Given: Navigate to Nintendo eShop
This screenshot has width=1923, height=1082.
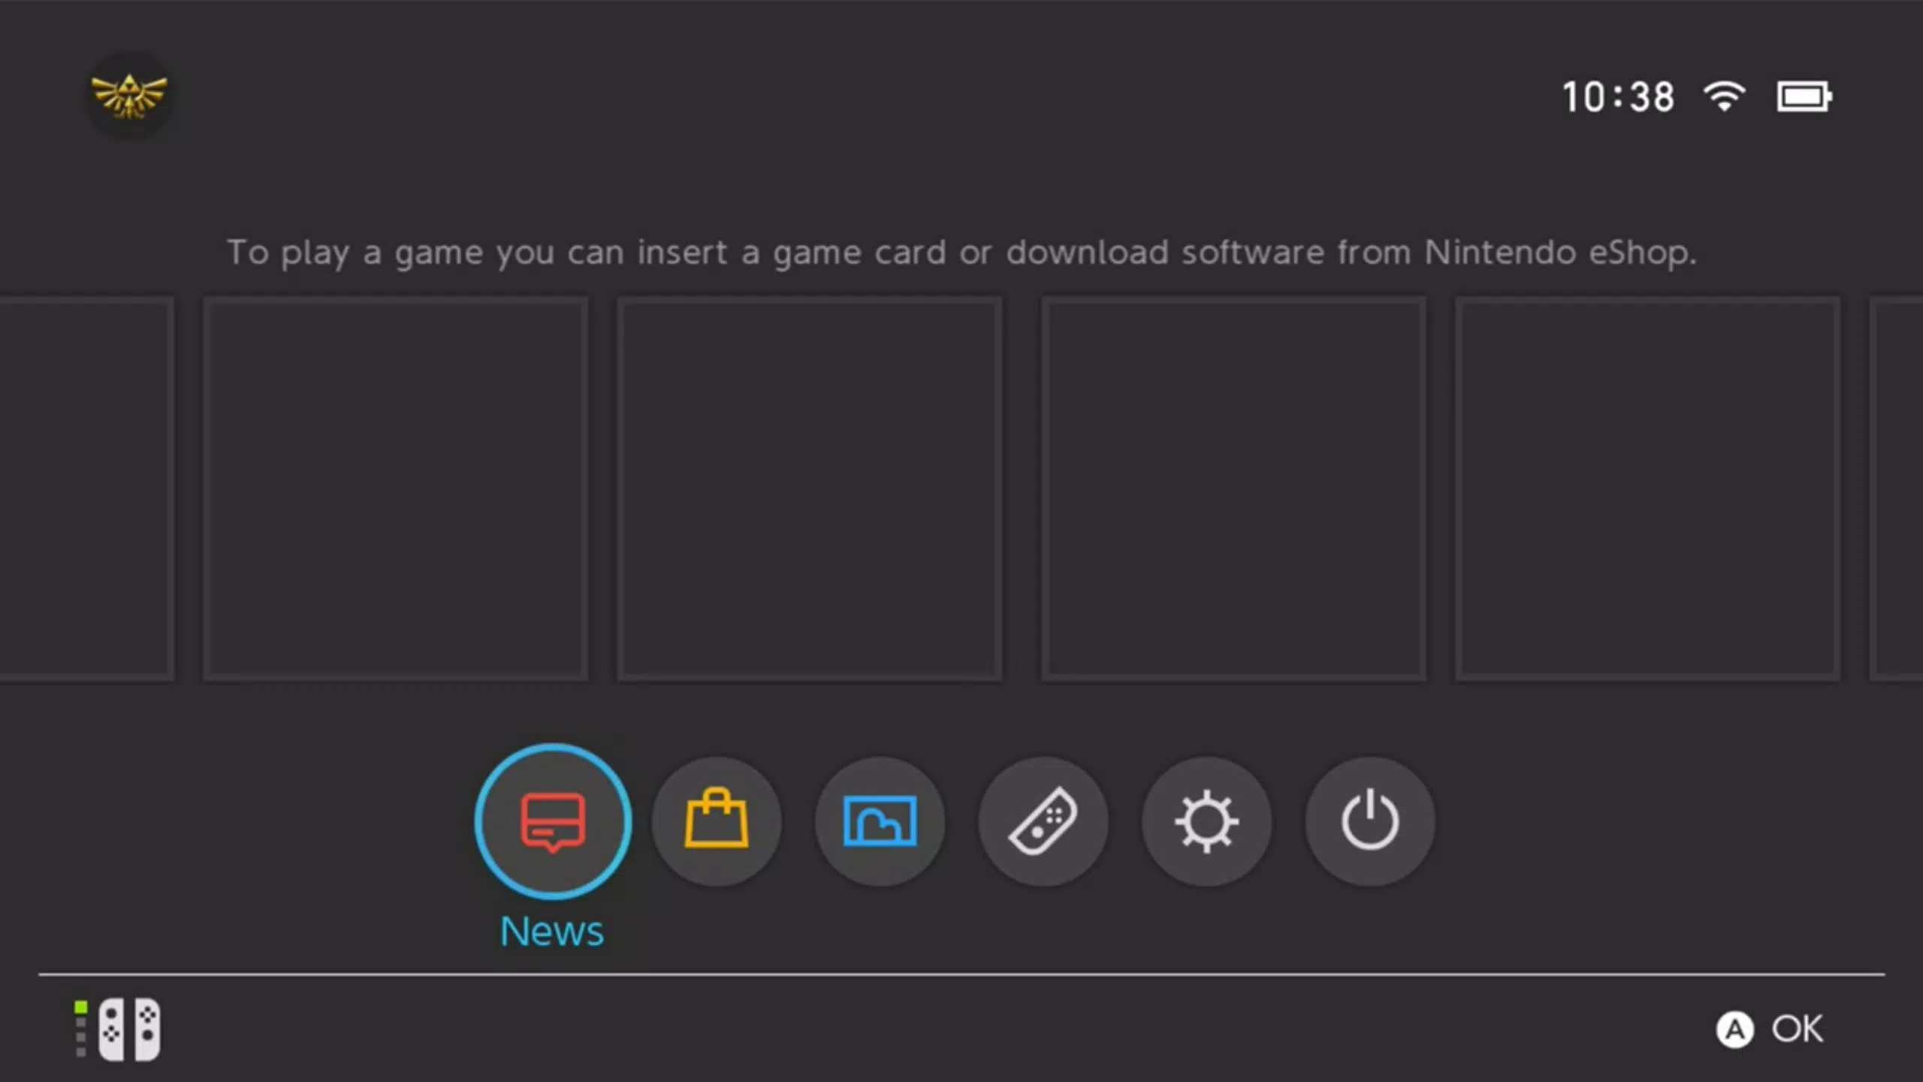Looking at the screenshot, I should point(716,819).
